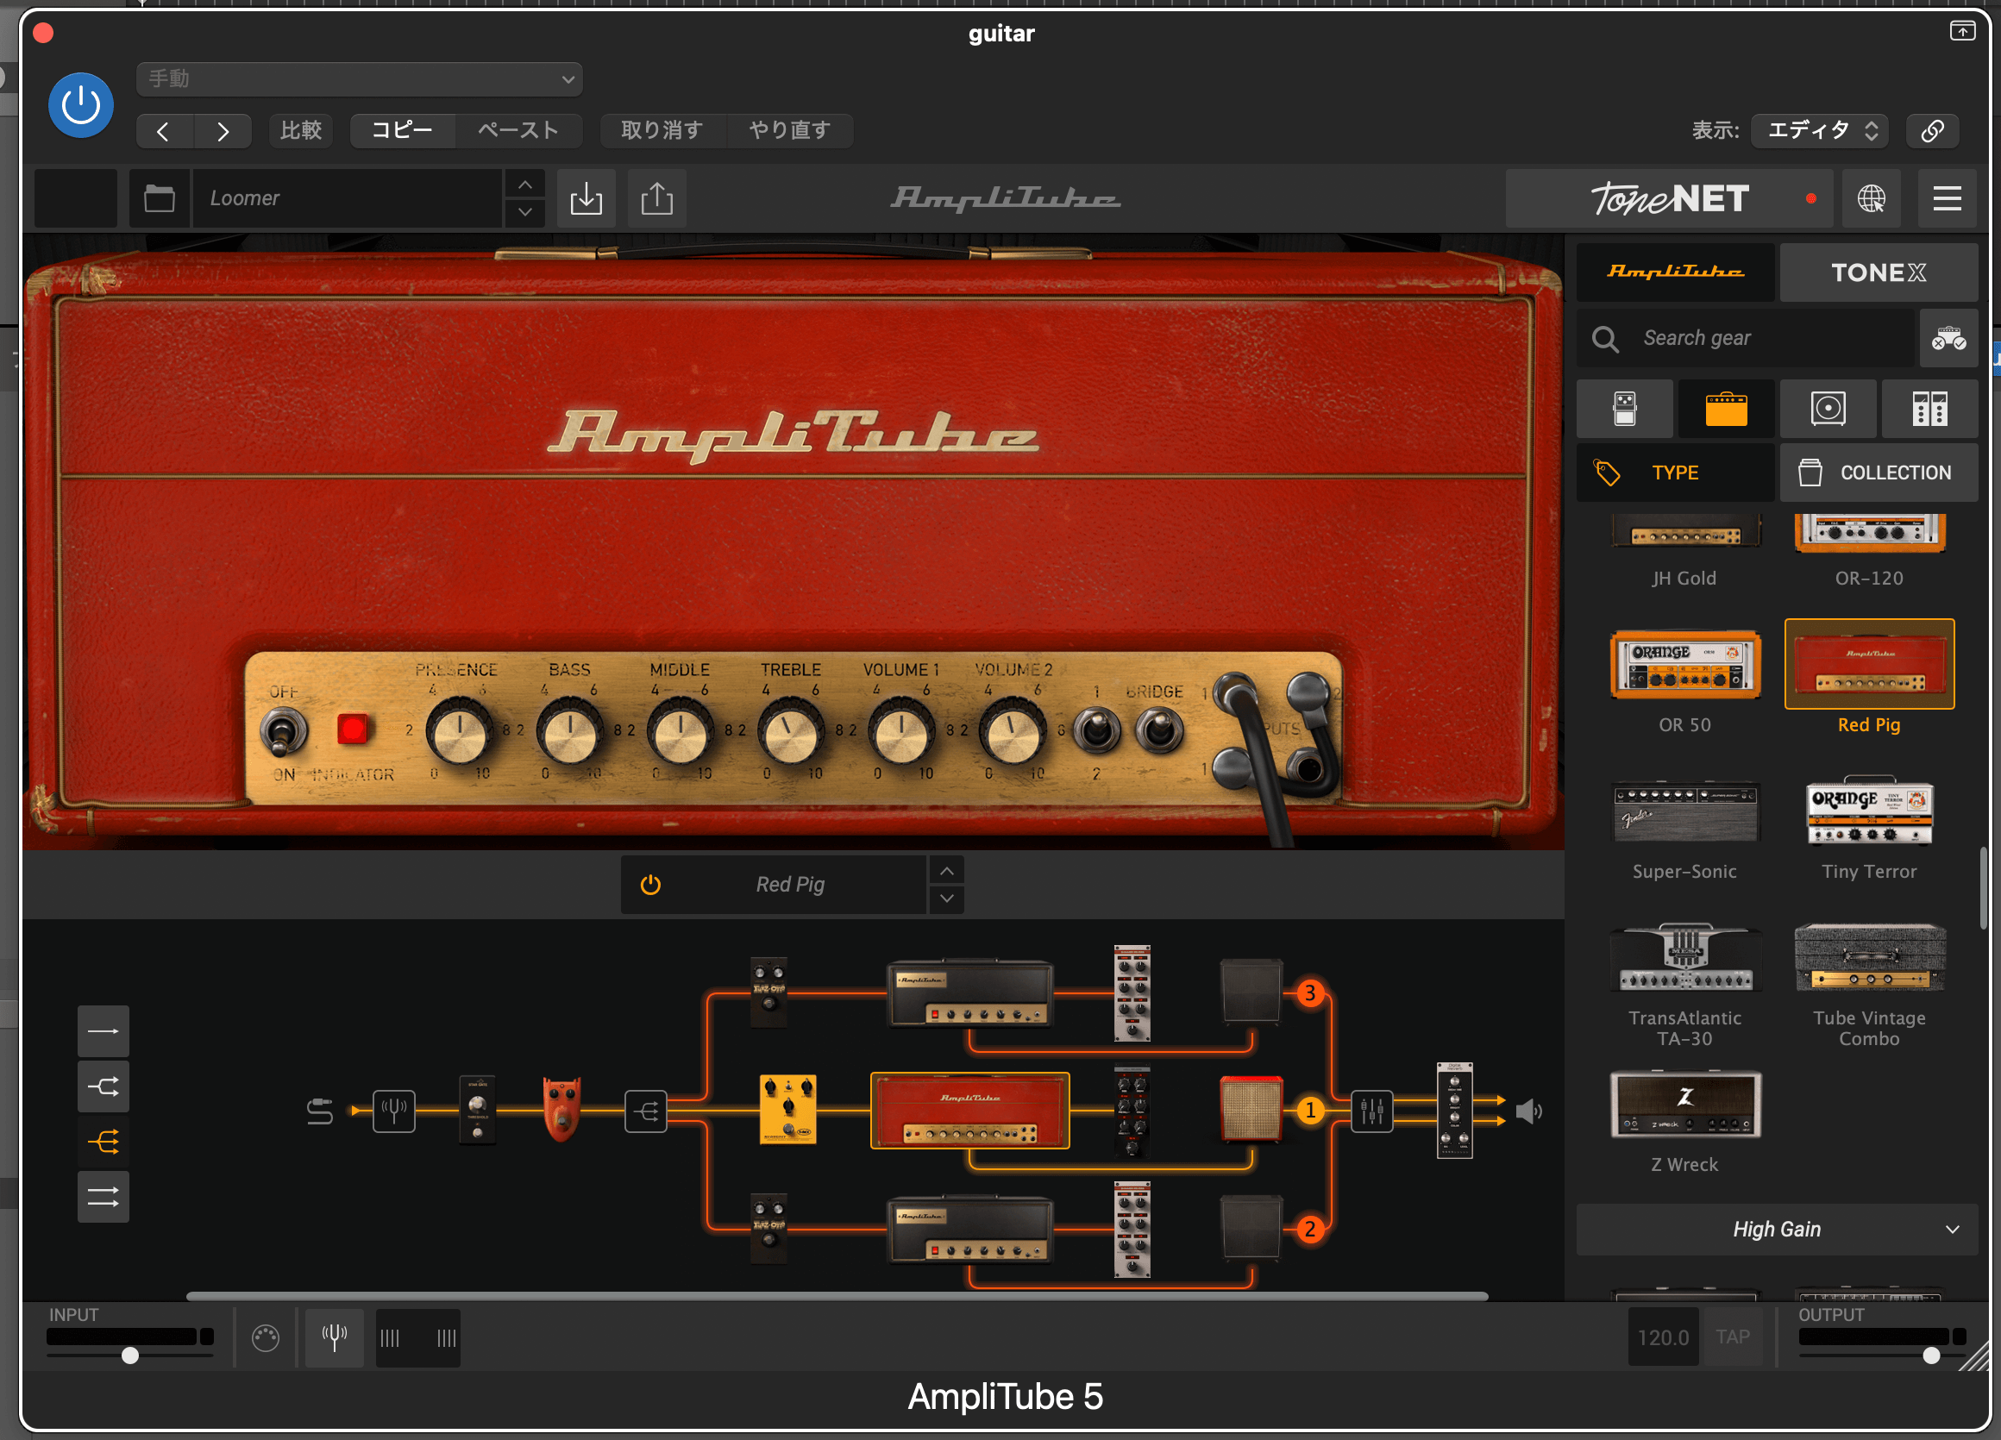The height and width of the screenshot is (1440, 2001).
Task: Click the やり直す redo button
Action: [x=790, y=130]
